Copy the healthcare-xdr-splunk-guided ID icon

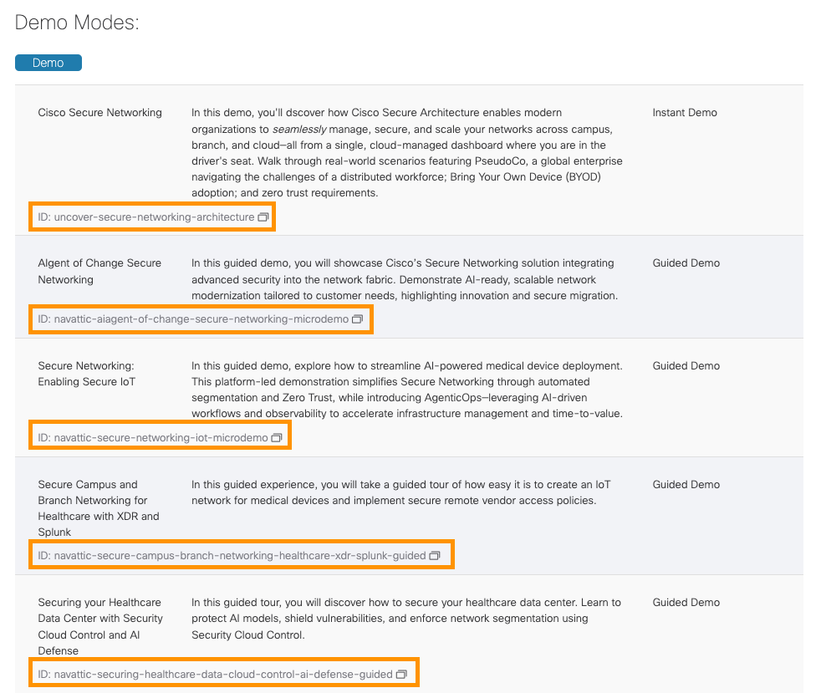(435, 555)
